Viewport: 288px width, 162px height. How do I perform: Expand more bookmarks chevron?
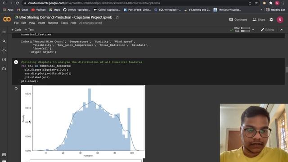click(x=261, y=10)
